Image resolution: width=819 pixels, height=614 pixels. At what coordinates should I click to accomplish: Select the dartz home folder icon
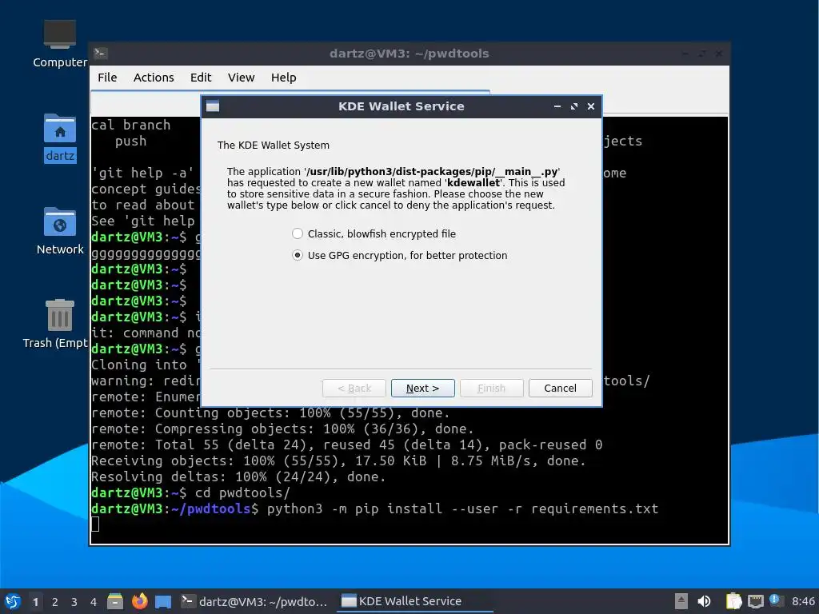coord(59,138)
